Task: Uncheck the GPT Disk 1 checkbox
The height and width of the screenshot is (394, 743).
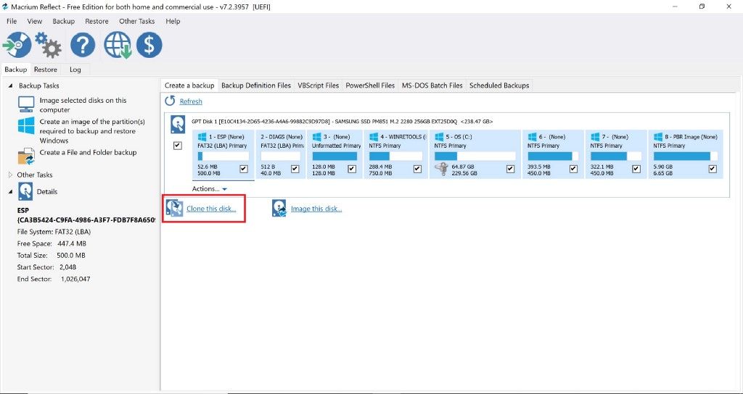Action: pyautogui.click(x=178, y=146)
